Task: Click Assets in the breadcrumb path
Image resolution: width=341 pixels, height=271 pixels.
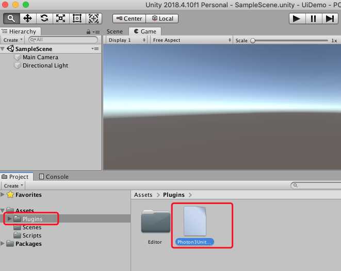Action: 143,195
